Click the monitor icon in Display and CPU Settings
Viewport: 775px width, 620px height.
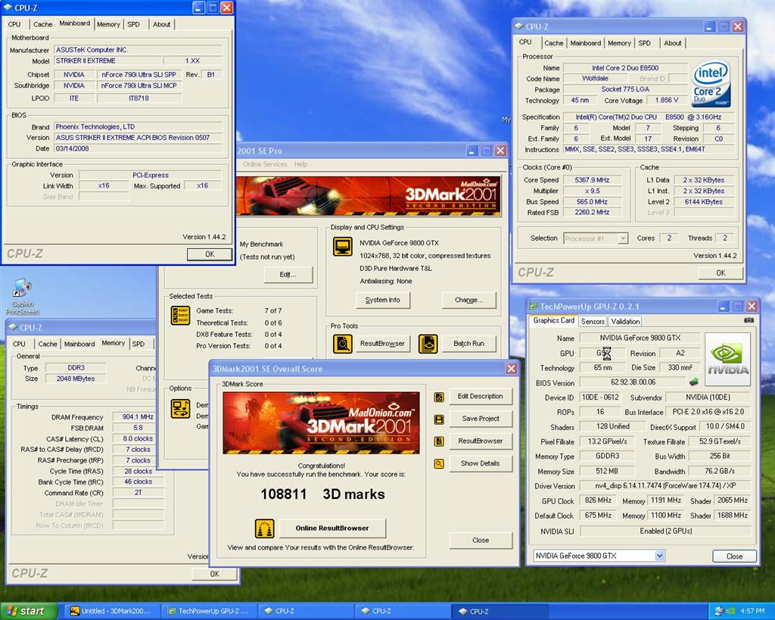point(343,246)
